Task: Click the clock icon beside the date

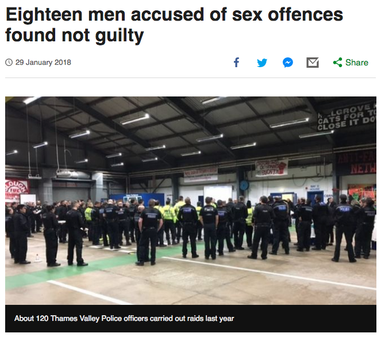Action: 9,63
